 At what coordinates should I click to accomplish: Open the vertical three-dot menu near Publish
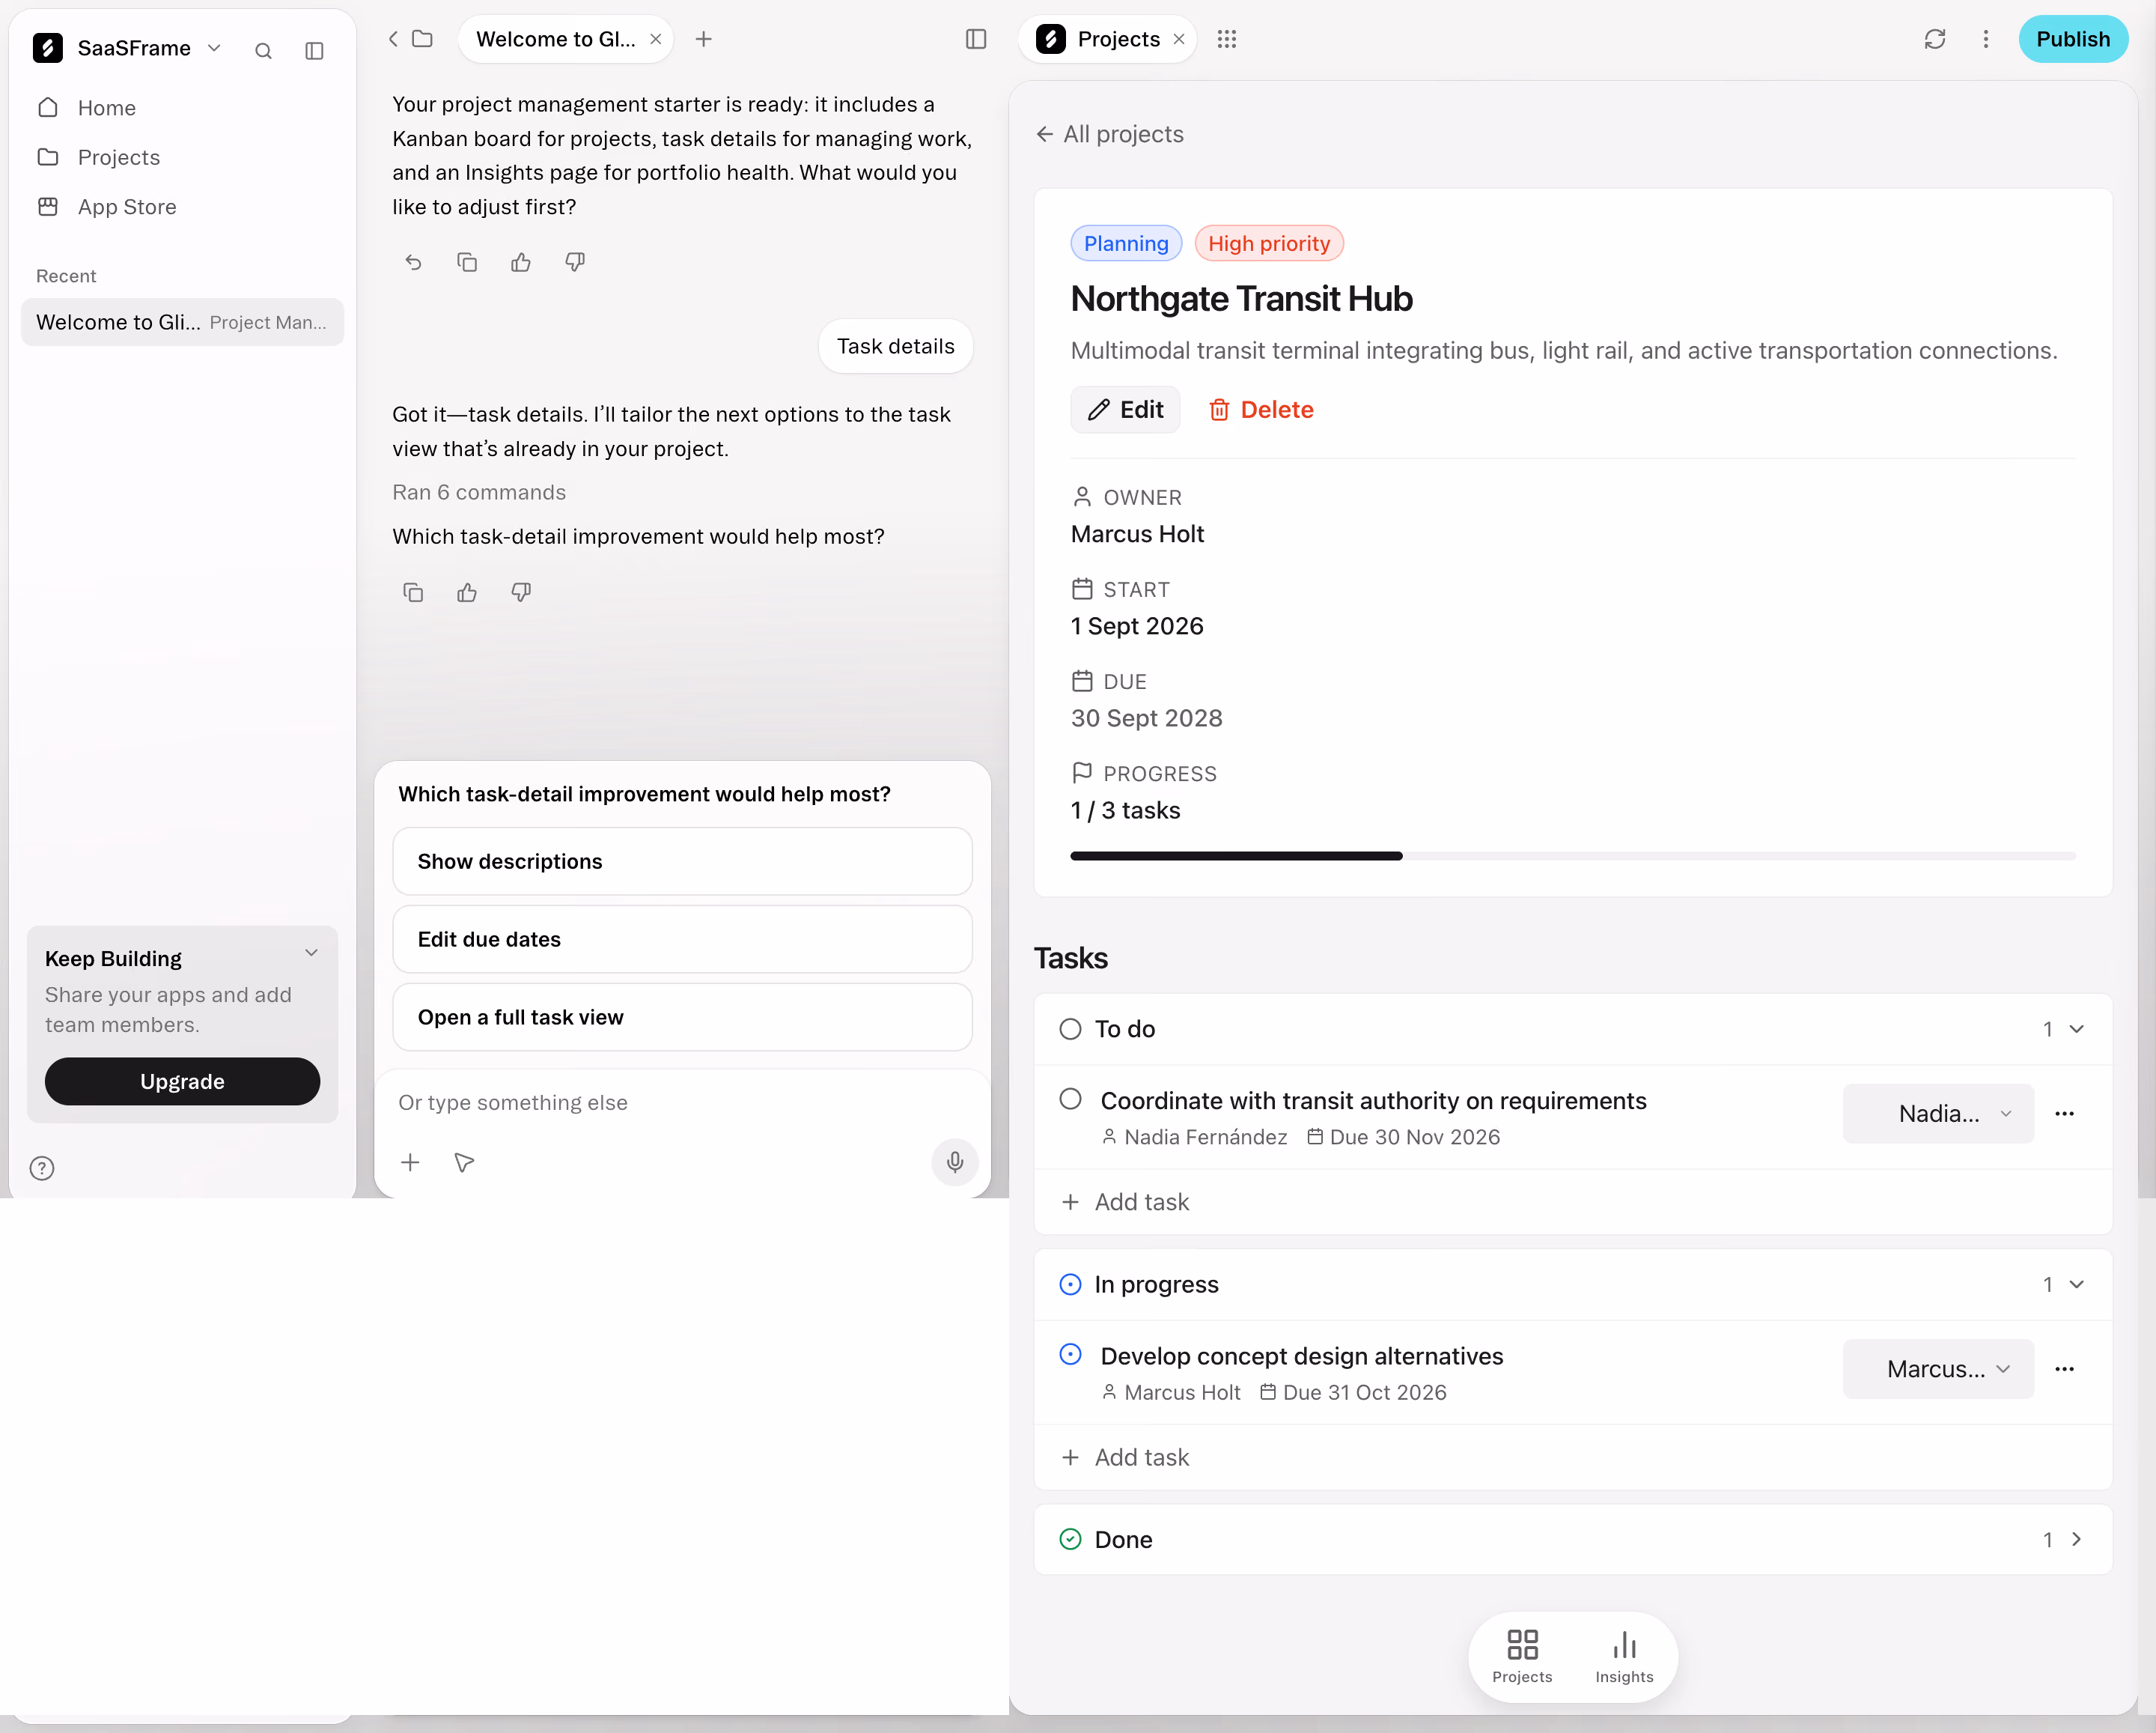click(x=1986, y=39)
